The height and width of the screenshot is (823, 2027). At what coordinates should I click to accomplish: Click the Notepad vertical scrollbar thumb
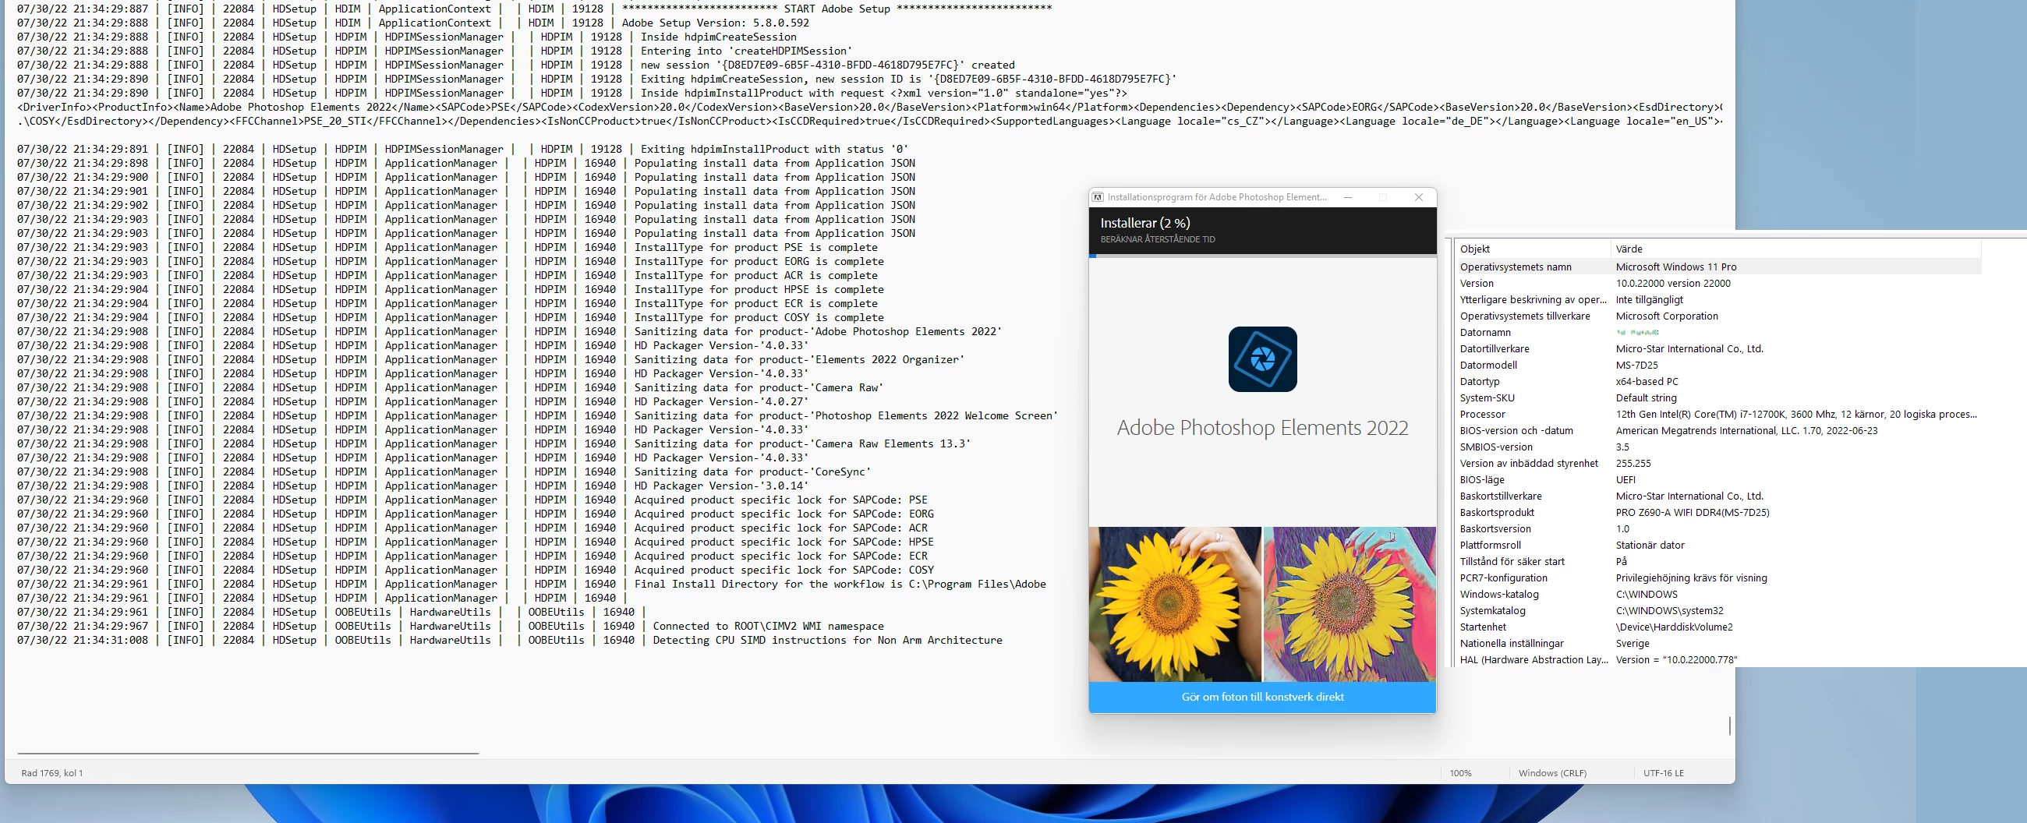(x=1728, y=726)
